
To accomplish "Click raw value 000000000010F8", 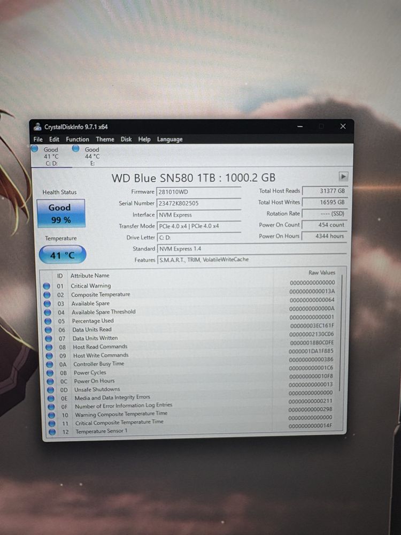I will pos(311,376).
